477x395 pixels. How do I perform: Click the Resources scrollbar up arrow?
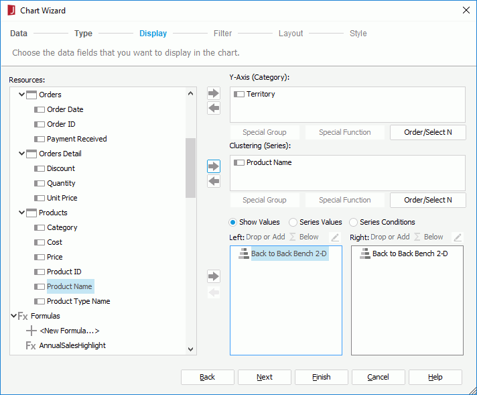tap(191, 93)
